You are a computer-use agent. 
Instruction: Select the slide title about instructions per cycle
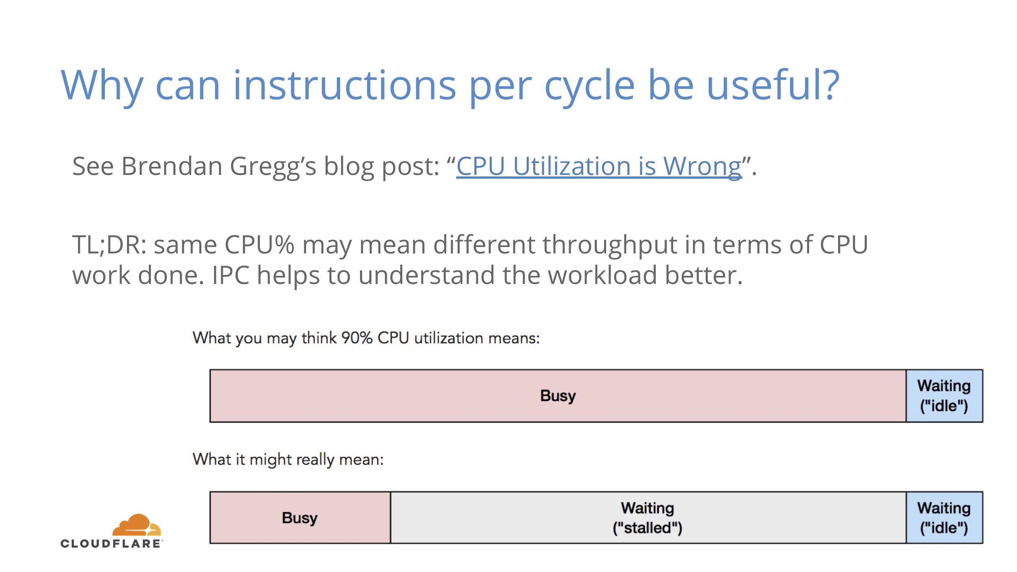click(x=450, y=85)
